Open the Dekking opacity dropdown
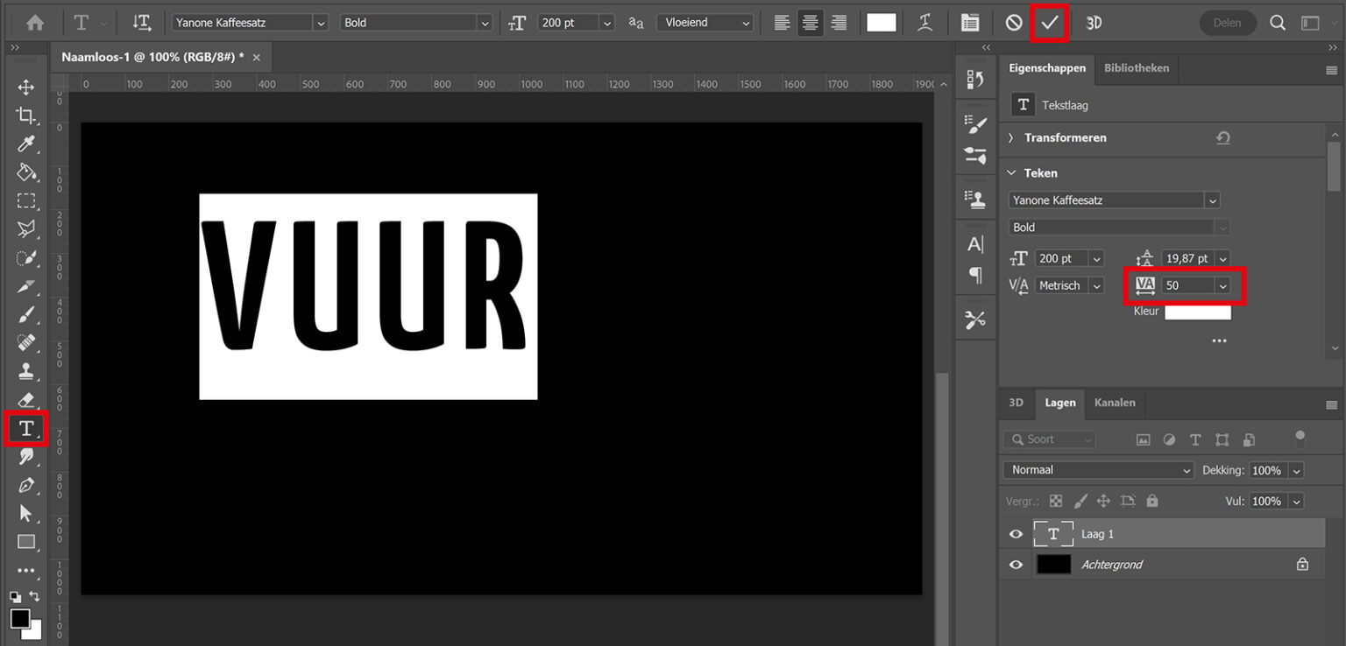 click(x=1296, y=470)
